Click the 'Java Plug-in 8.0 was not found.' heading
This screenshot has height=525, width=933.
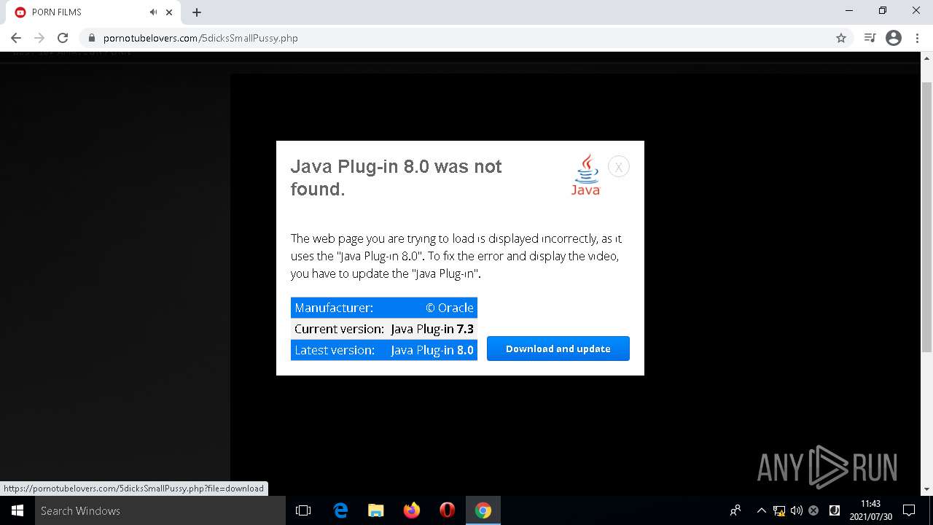tap(397, 178)
